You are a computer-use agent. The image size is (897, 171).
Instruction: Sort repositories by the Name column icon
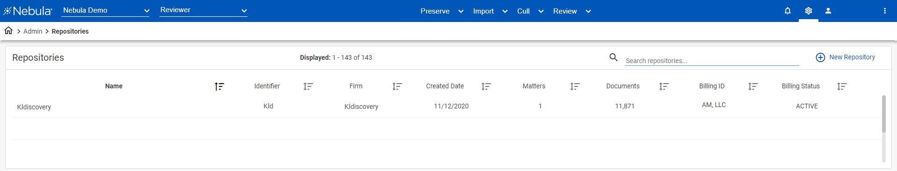[x=219, y=86]
